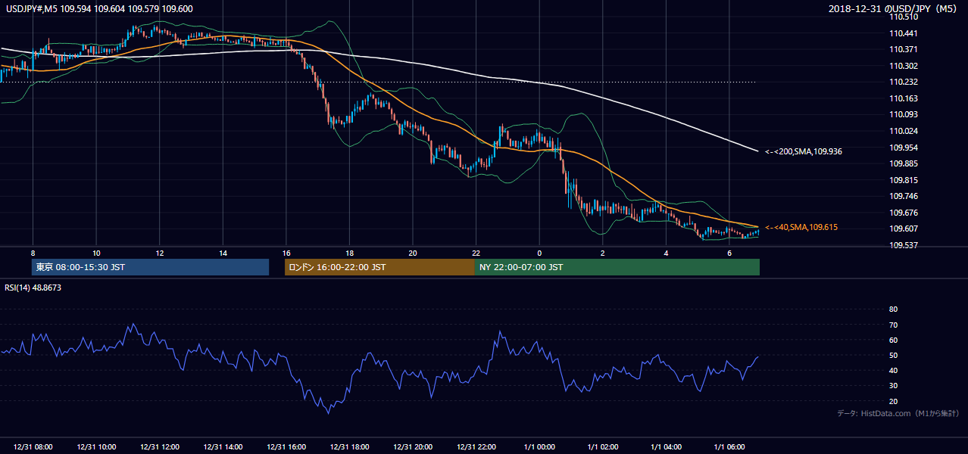
Task: Click bottom time label 12/31 10:00
Action: [96, 447]
